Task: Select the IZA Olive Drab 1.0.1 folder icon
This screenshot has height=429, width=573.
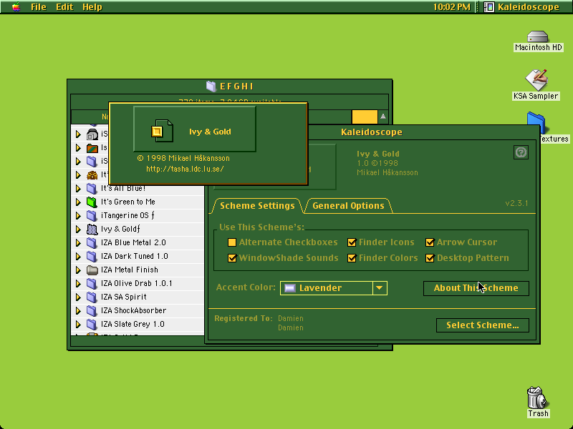Action: pos(92,283)
